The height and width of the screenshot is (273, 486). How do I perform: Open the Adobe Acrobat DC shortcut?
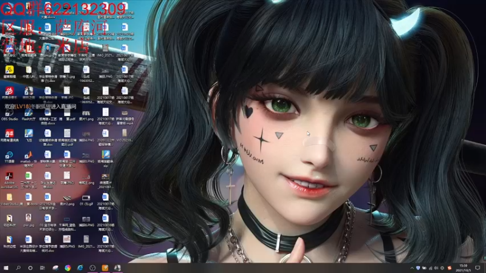(9, 180)
